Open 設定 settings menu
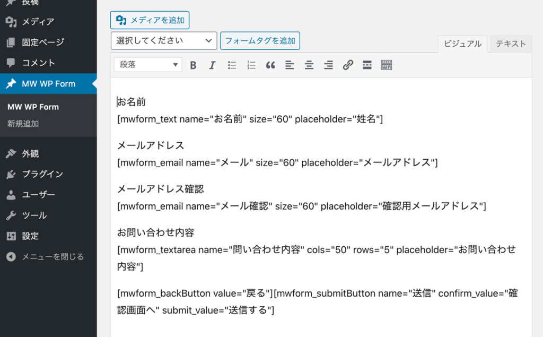Image resolution: width=543 pixels, height=337 pixels. click(48, 236)
